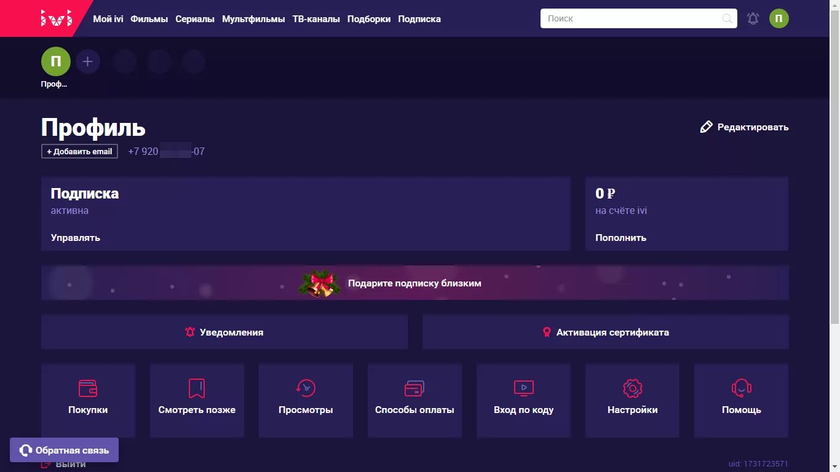Open Активация сертификата button
The width and height of the screenshot is (840, 472).
click(605, 332)
